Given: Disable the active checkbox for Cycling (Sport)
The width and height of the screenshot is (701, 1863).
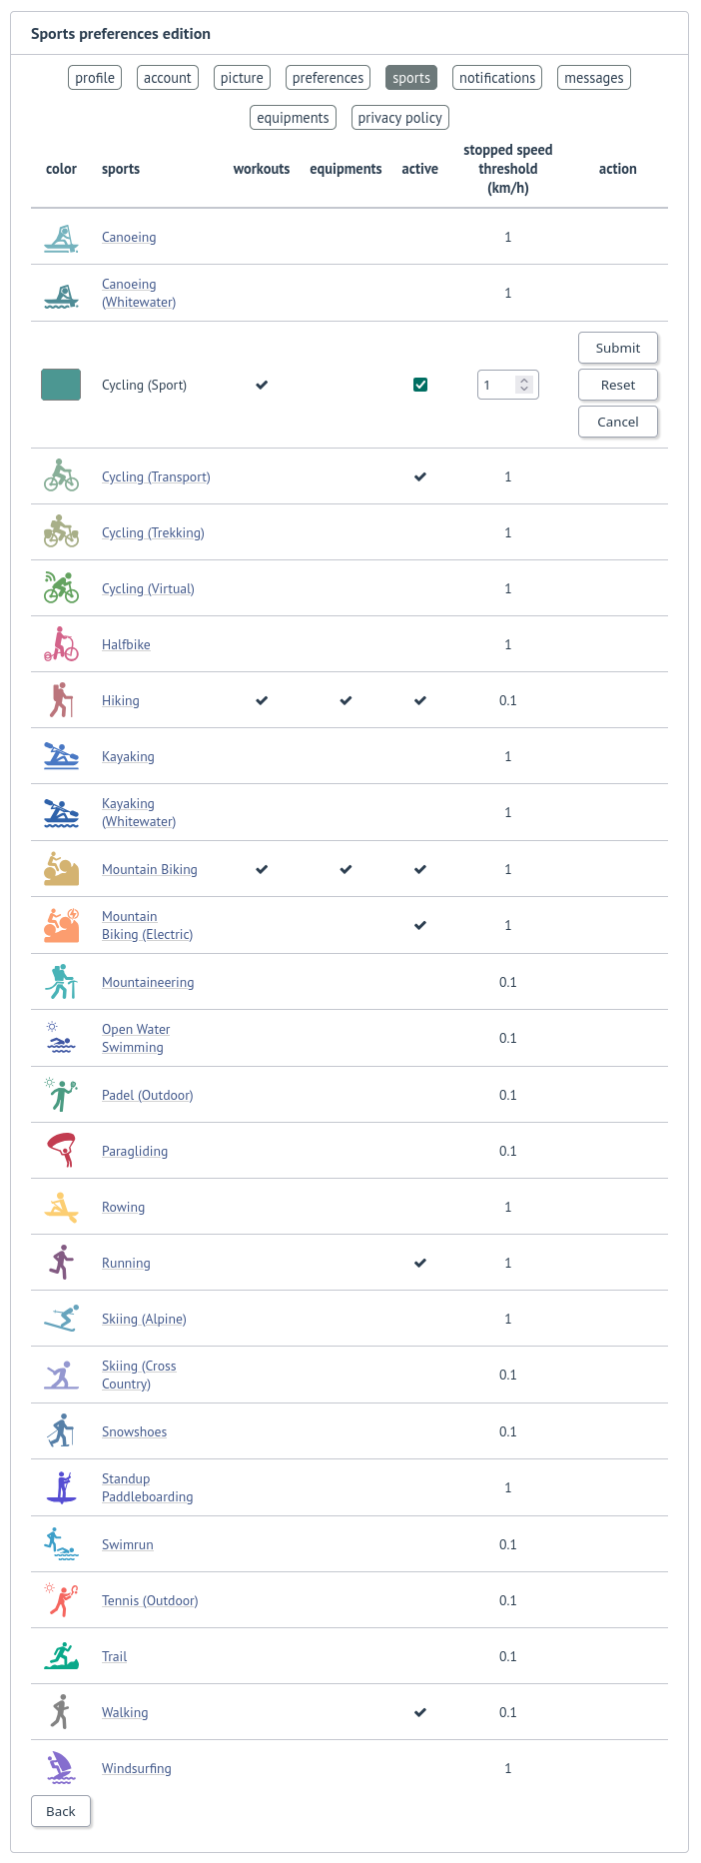Looking at the screenshot, I should (419, 384).
